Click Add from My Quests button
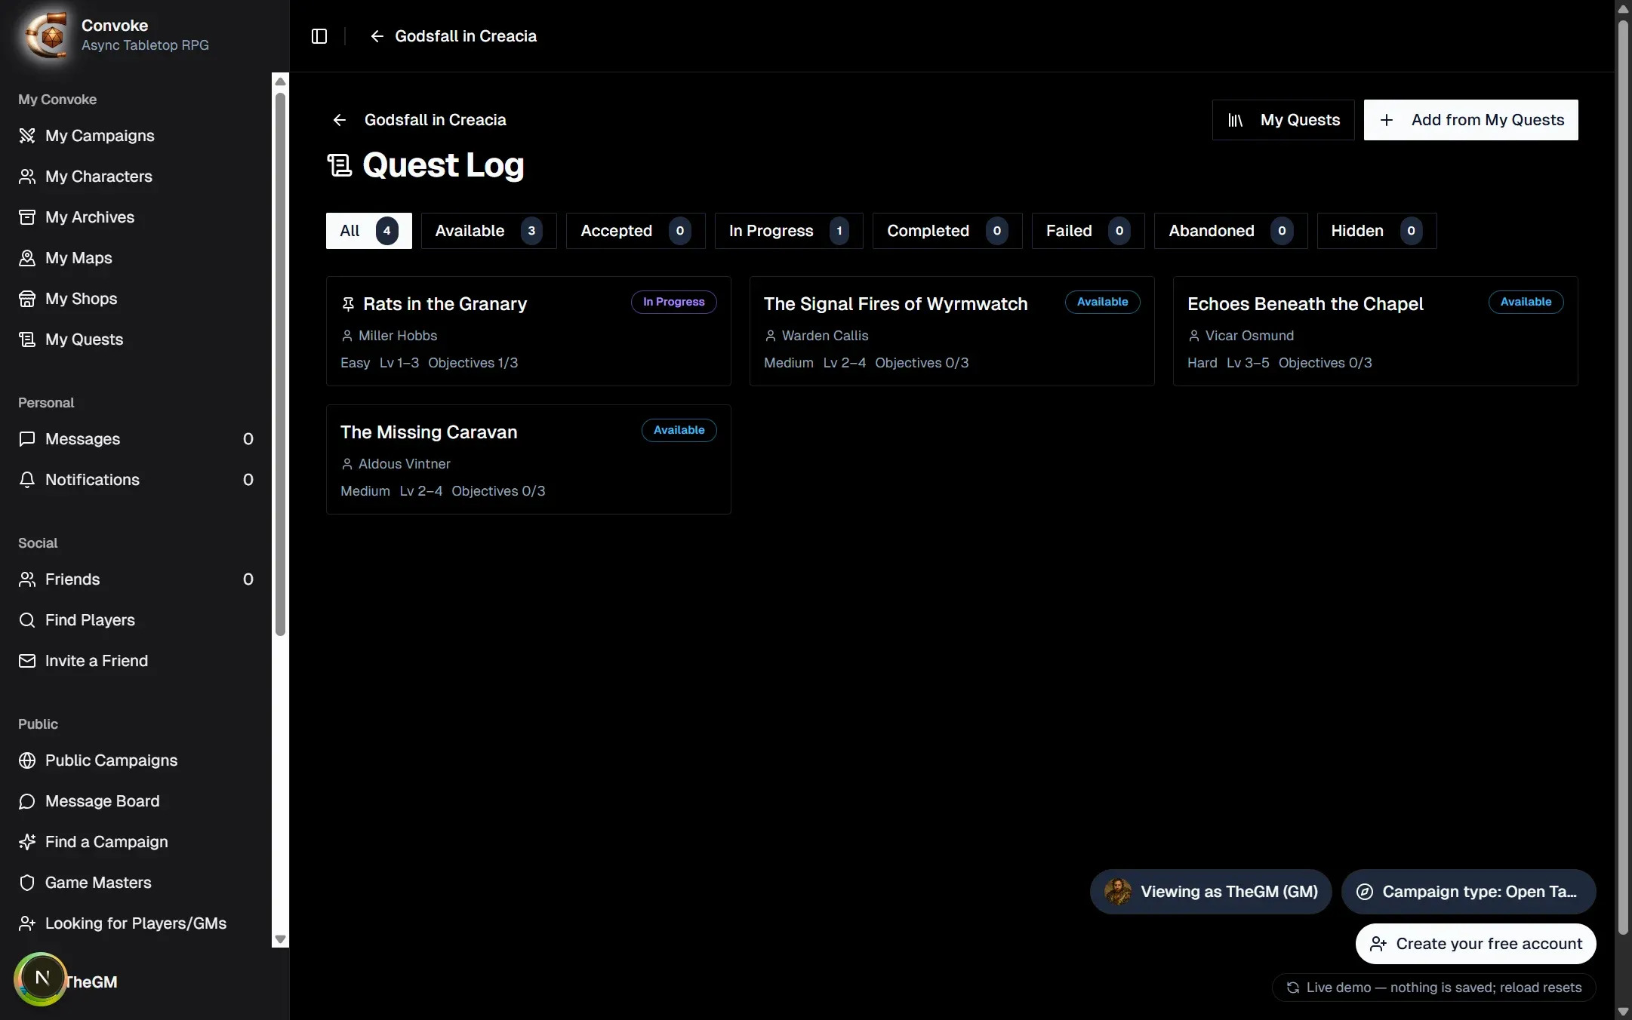The height and width of the screenshot is (1020, 1632). (x=1470, y=120)
